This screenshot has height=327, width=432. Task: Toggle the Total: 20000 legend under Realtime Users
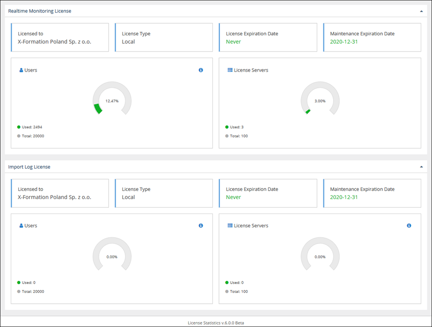(31, 136)
